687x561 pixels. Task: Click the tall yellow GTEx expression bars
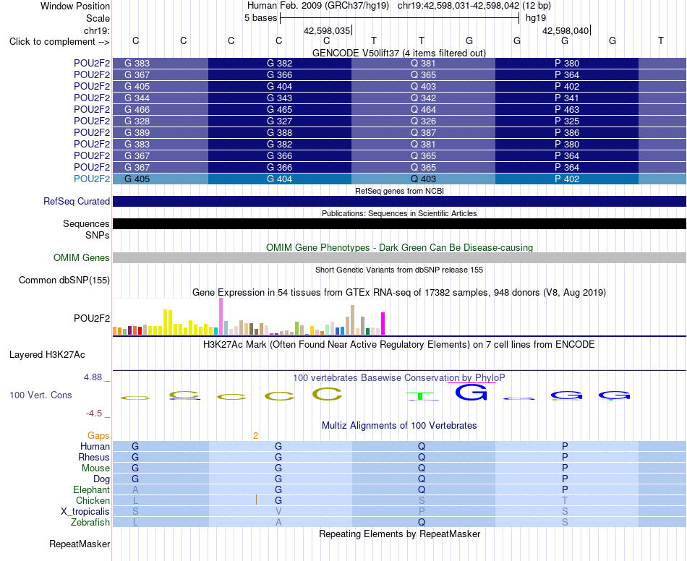pyautogui.click(x=168, y=322)
